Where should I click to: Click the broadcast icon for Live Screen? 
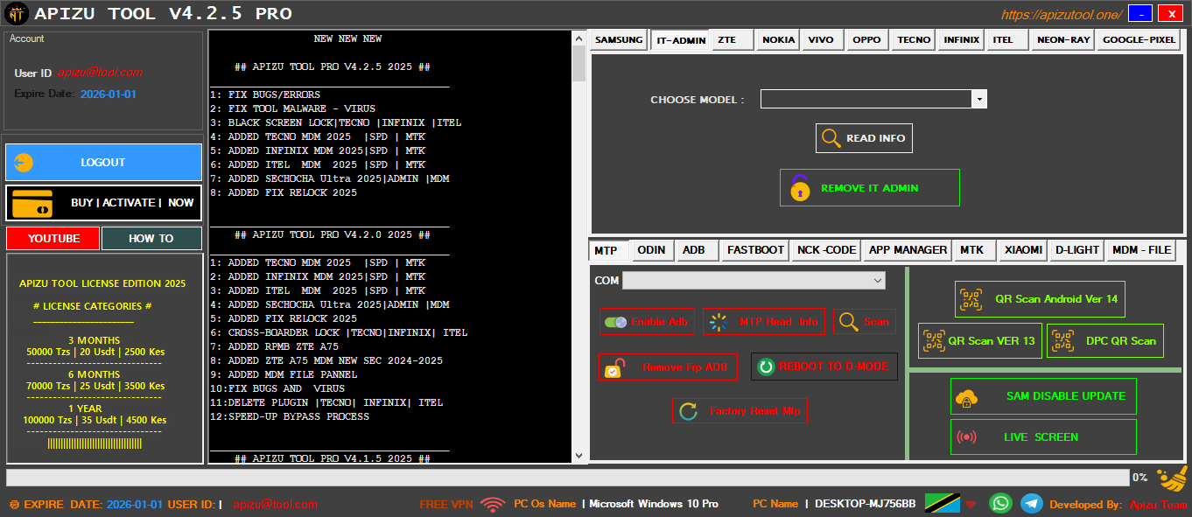click(967, 437)
